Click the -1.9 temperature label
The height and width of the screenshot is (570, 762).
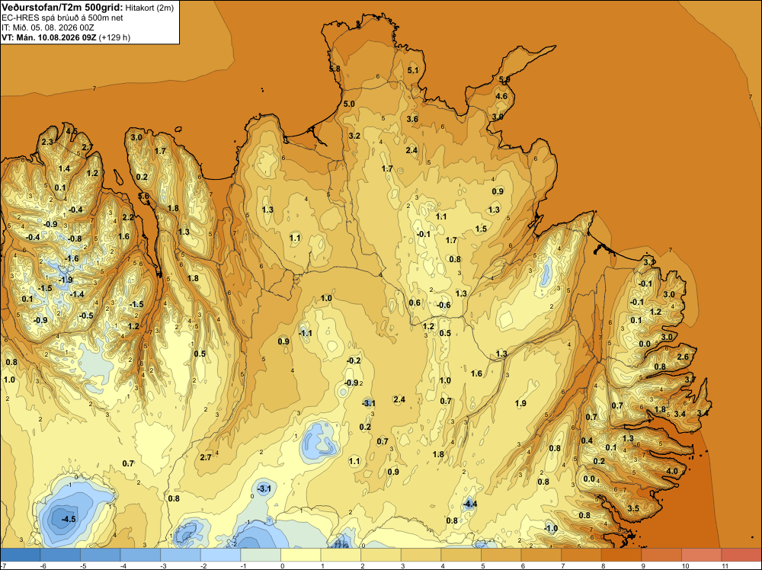[x=65, y=280]
